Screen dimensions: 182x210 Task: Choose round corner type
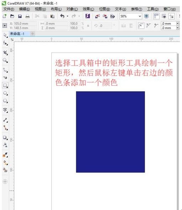click(141, 26)
